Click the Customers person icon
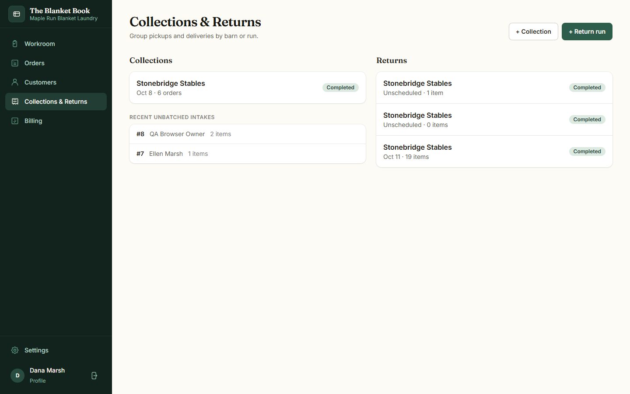Image resolution: width=630 pixels, height=394 pixels. coord(15,82)
